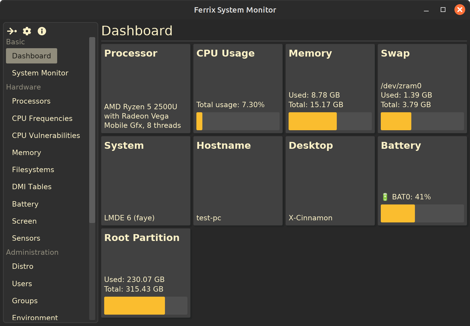Image resolution: width=470 pixels, height=326 pixels.
Task: Click the sidebar vertical scrollbar
Action: pos(92,130)
